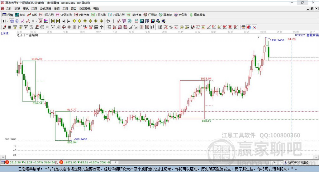Viewport: 319px width, 172px height.
Task: Step chart left with black arrow
Action: (x=64, y=21)
